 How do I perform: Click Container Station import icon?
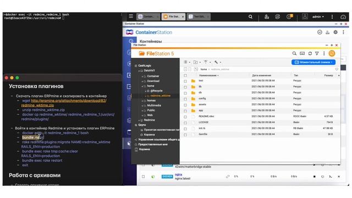coord(328,32)
